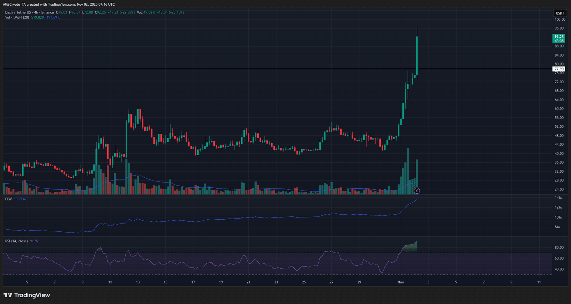Click date 29 on the time axis
Image resolution: width=571 pixels, height=304 pixels.
click(x=359, y=282)
